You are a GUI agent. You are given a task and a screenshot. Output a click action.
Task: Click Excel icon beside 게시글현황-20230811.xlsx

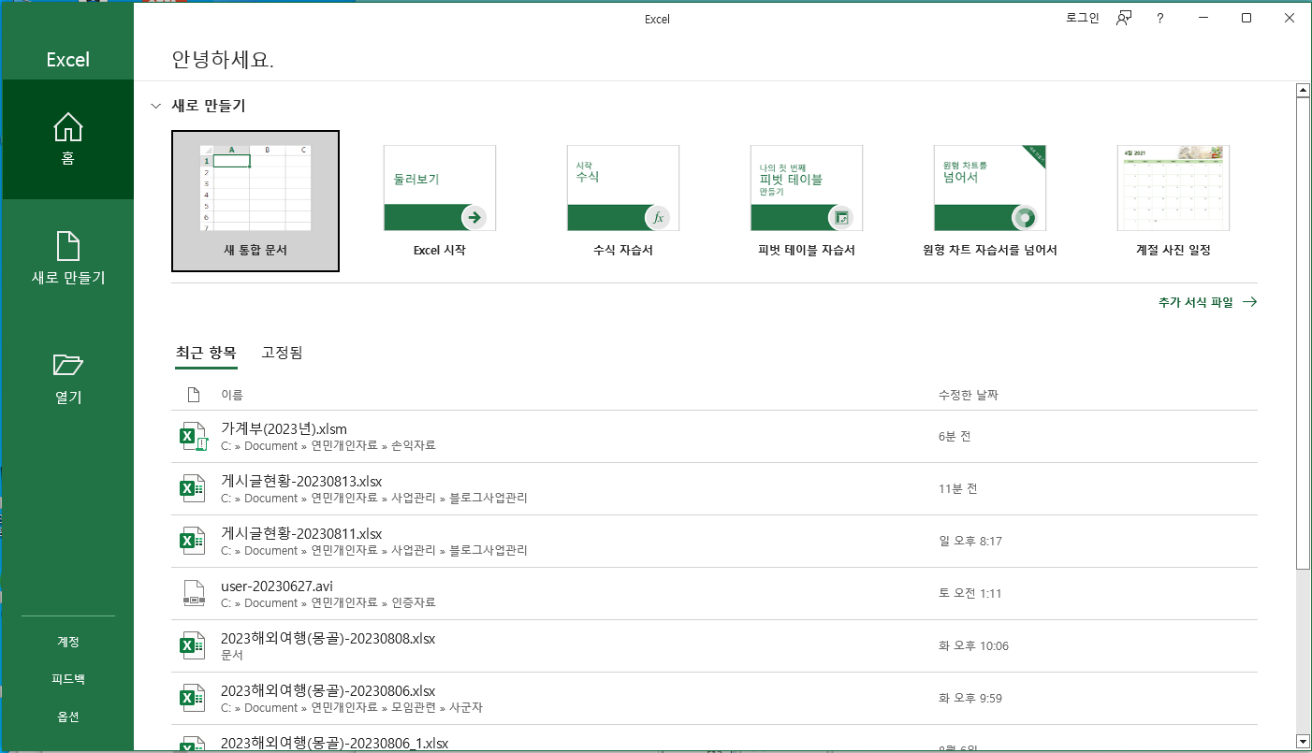(193, 542)
